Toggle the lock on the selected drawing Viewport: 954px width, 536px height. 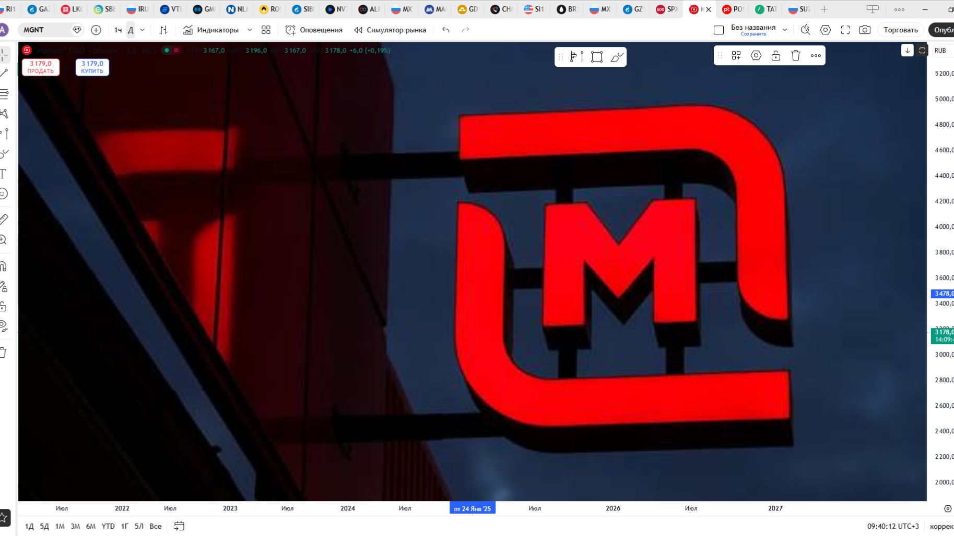coord(776,55)
